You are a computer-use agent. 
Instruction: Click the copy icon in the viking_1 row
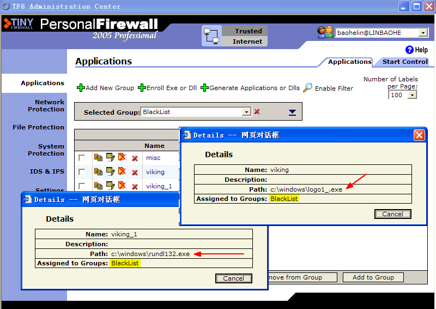point(98,186)
